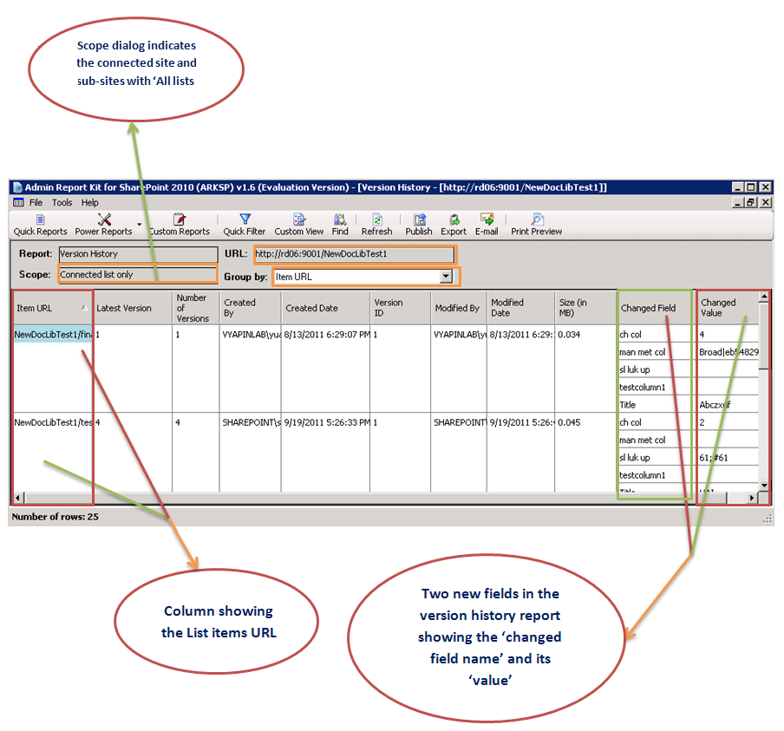This screenshot has width=784, height=731.
Task: Click the Size (in MB) column header
Action: tap(586, 308)
